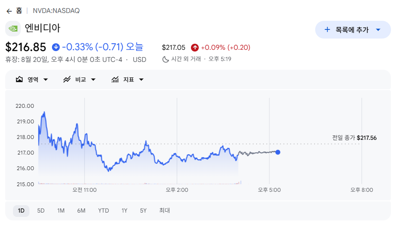Click the $216.85 price
The image size is (394, 226).
[x=26, y=47]
